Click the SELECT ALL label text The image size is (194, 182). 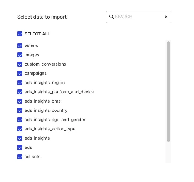37,34
